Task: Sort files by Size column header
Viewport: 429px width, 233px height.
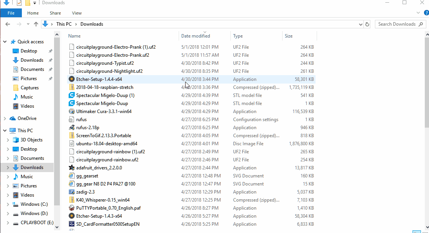Action: coord(289,36)
